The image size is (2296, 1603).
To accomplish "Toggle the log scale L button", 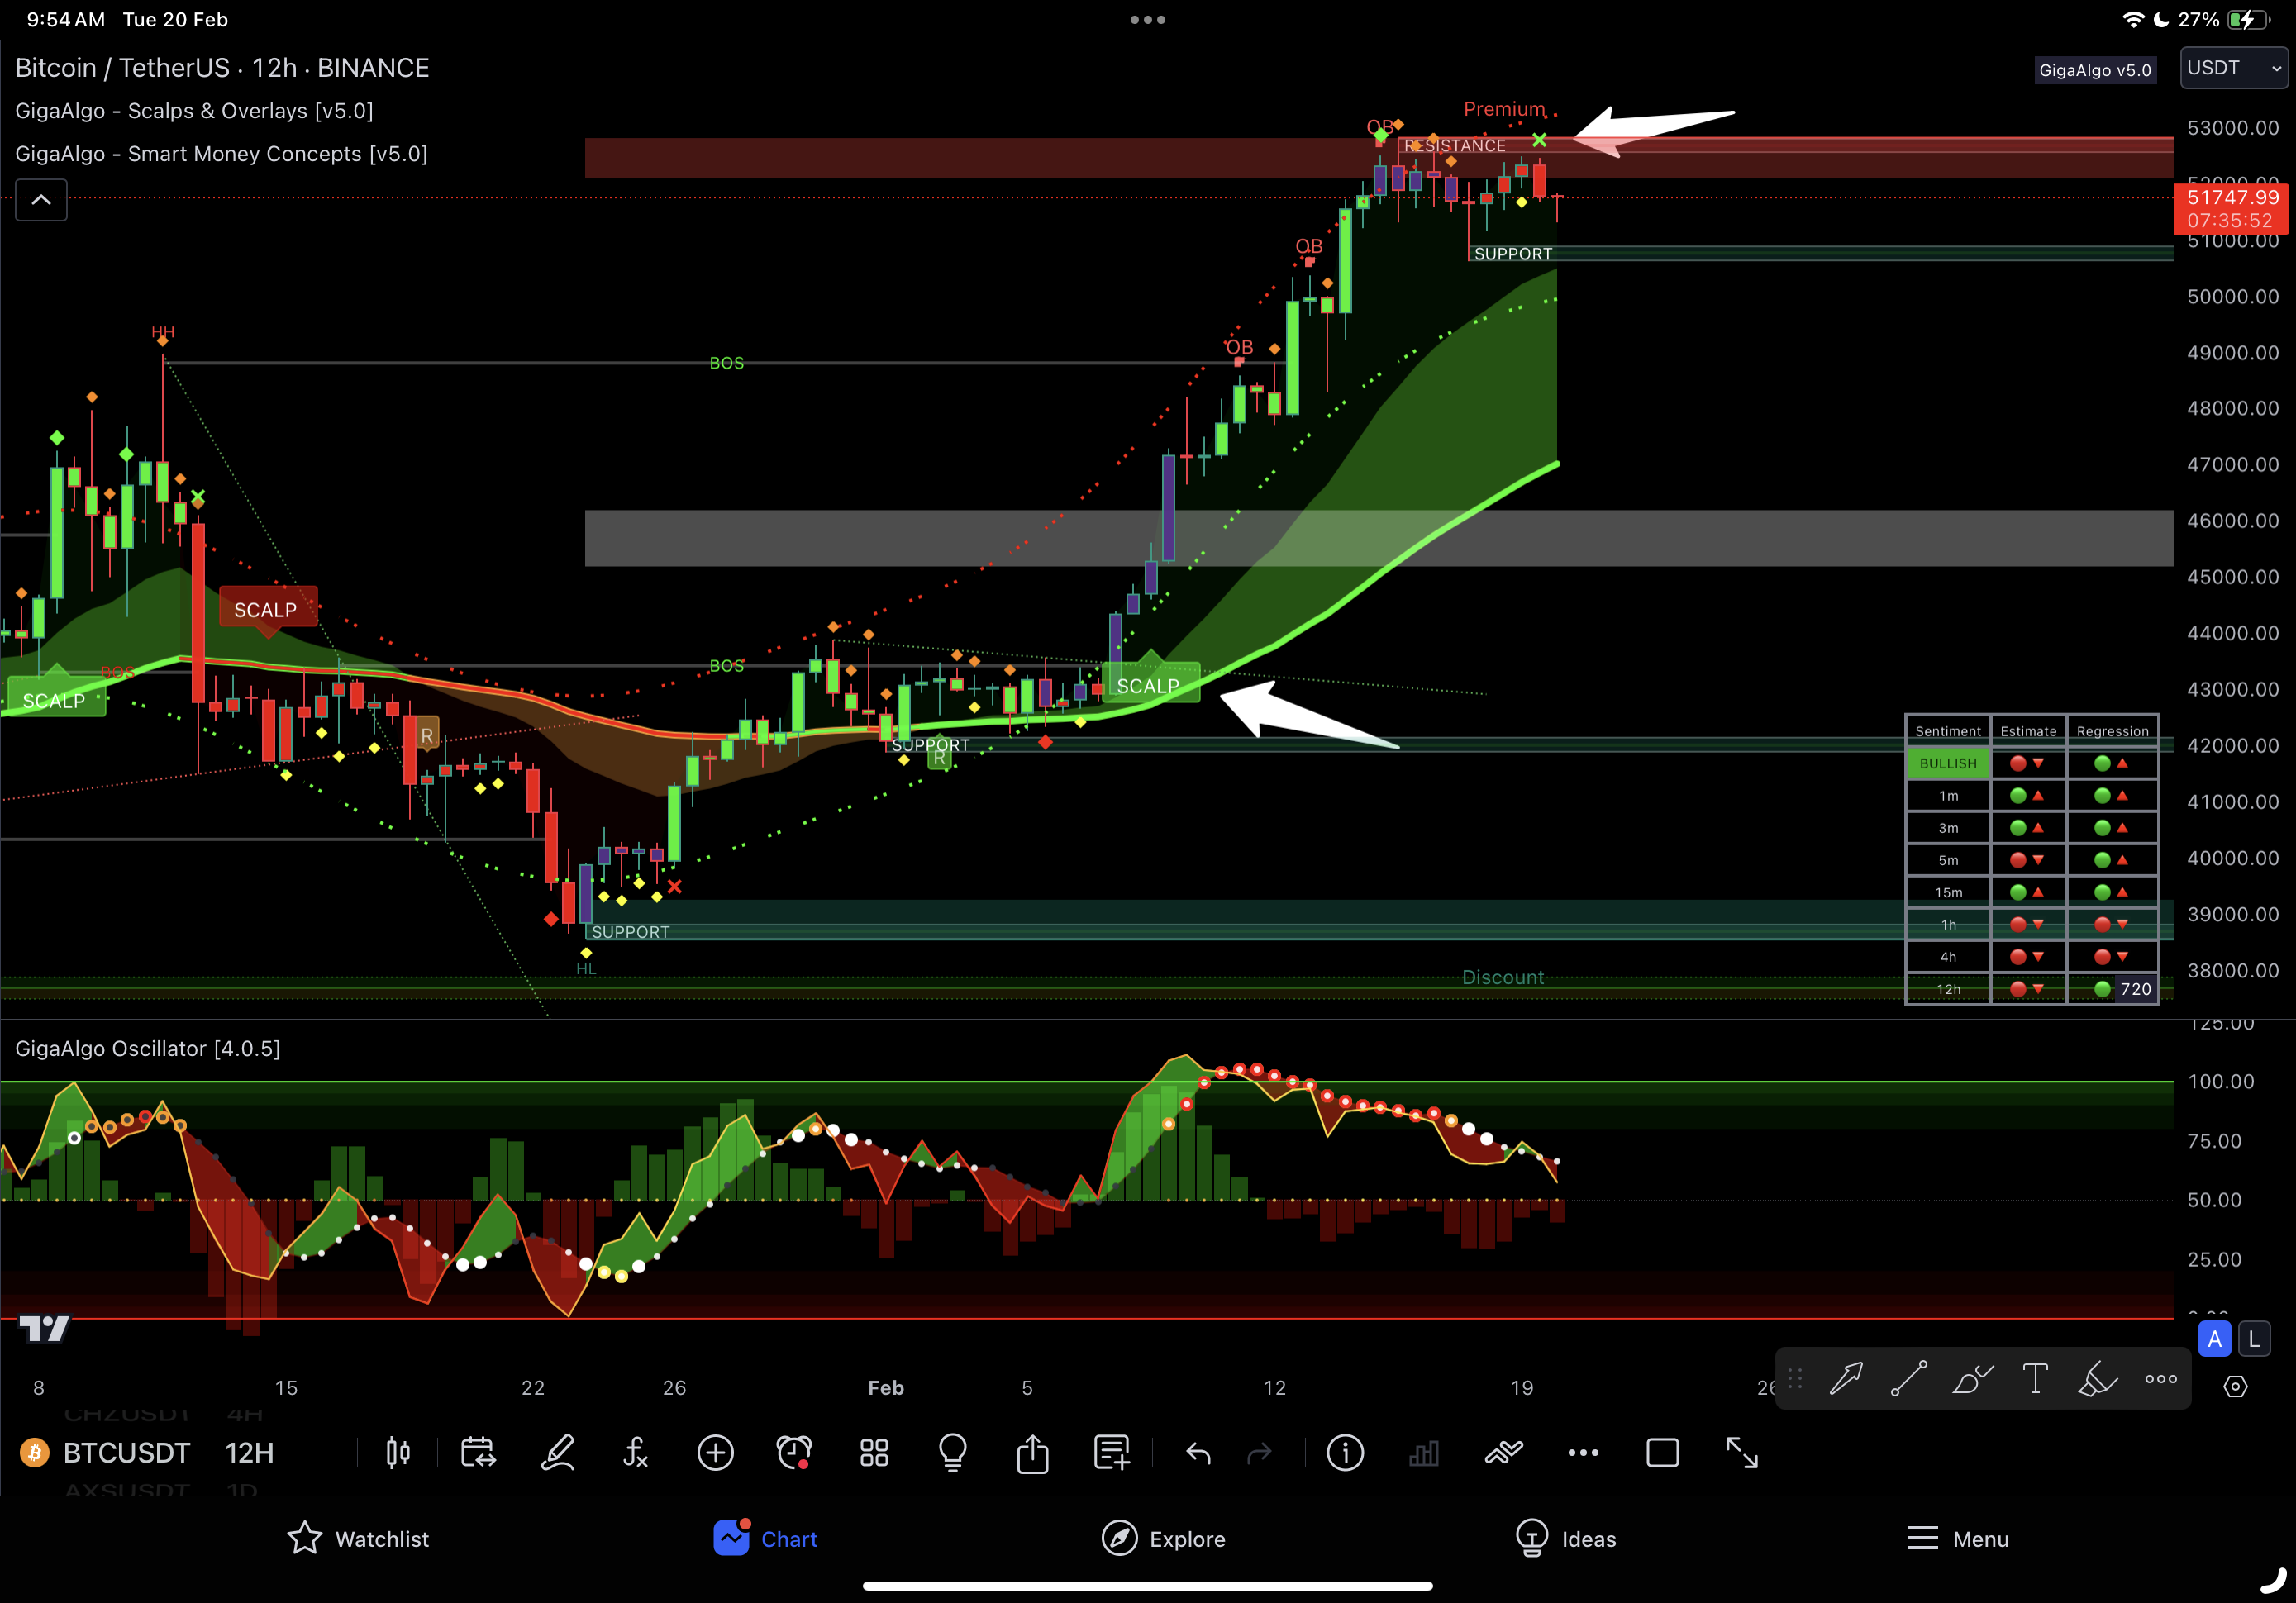I will [x=2254, y=1340].
